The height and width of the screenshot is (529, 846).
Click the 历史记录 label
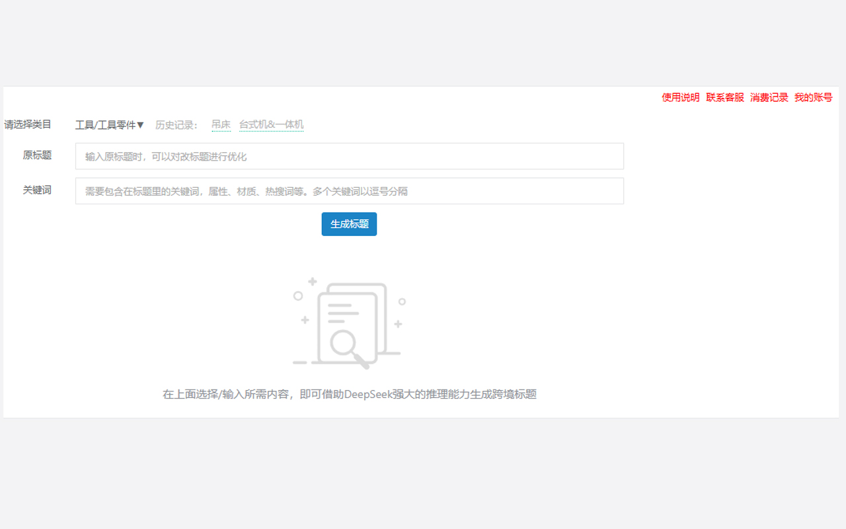click(x=177, y=125)
